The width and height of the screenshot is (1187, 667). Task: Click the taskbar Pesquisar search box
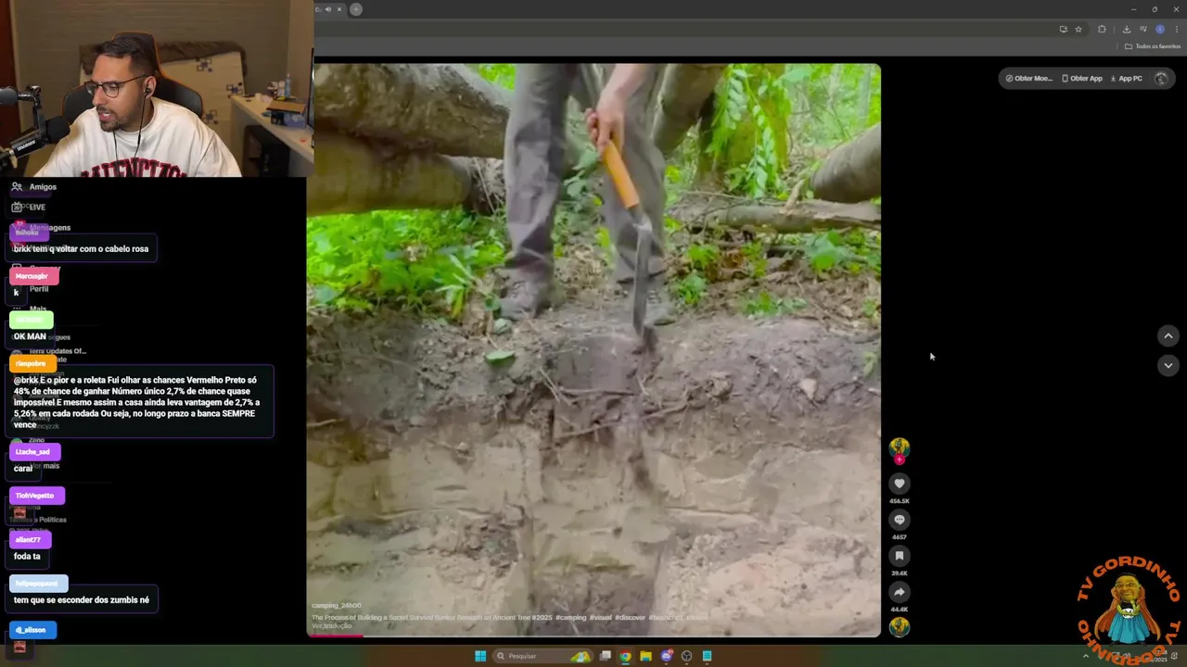click(x=543, y=656)
